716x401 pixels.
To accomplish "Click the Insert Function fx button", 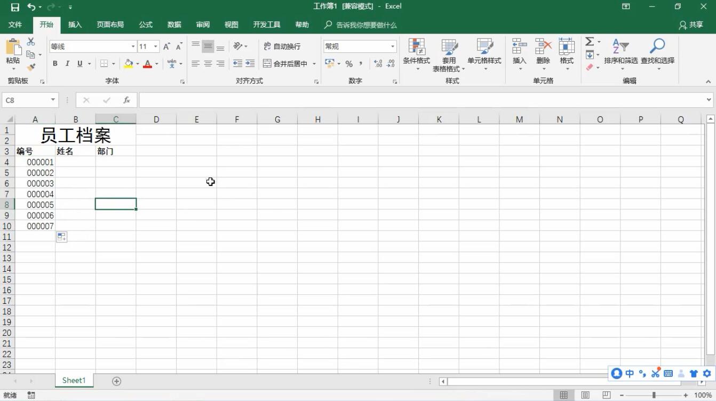I will [x=126, y=100].
